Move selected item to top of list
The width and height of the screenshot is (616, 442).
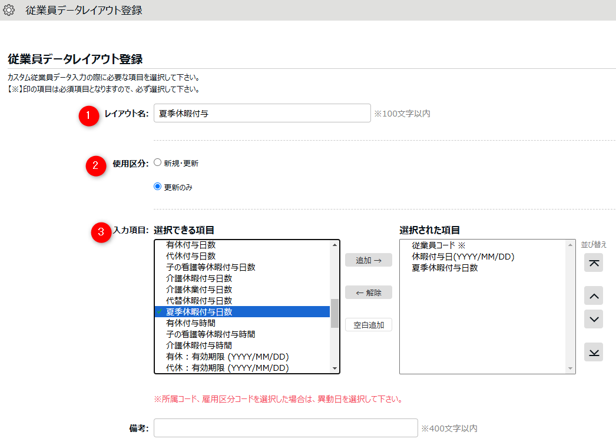[593, 264]
